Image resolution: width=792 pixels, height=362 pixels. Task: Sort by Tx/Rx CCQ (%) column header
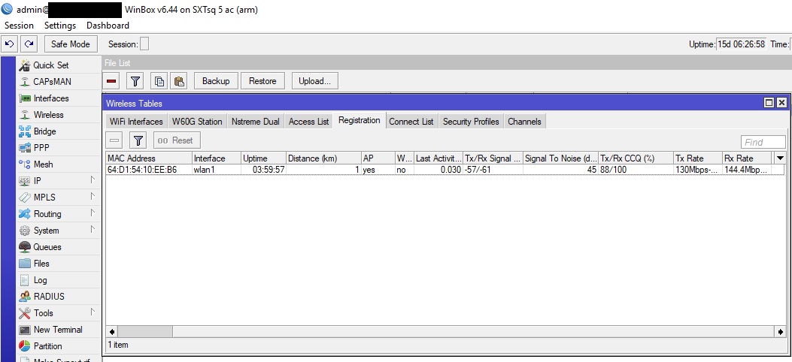(636, 158)
